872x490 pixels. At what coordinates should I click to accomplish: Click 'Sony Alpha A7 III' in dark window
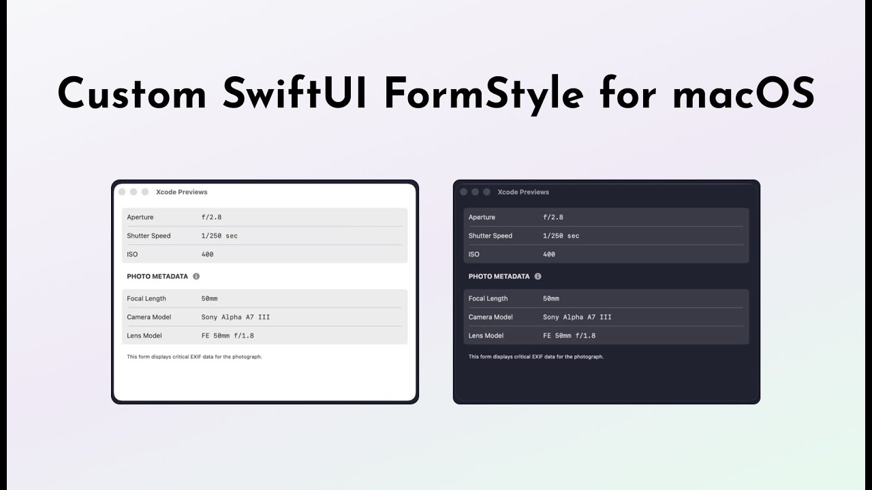tap(577, 317)
